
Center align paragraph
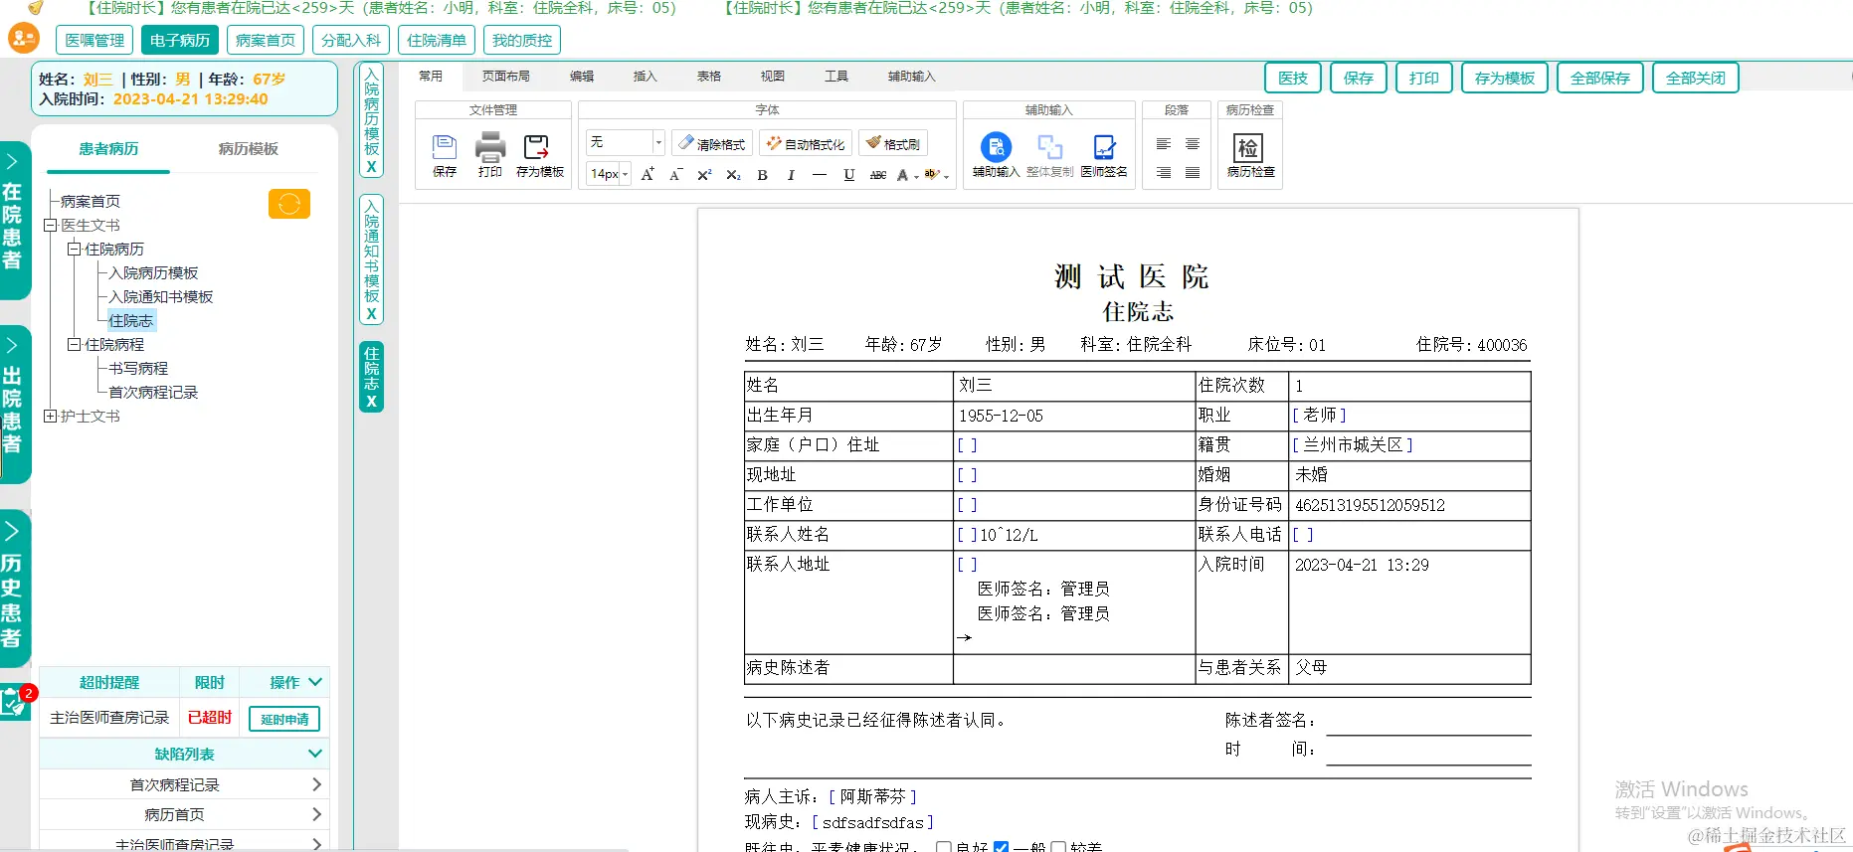(1192, 144)
